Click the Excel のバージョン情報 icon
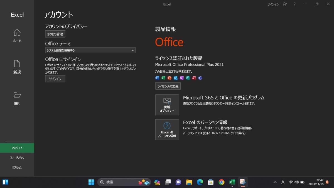Viewport: 334px width, 188px height. (x=167, y=129)
